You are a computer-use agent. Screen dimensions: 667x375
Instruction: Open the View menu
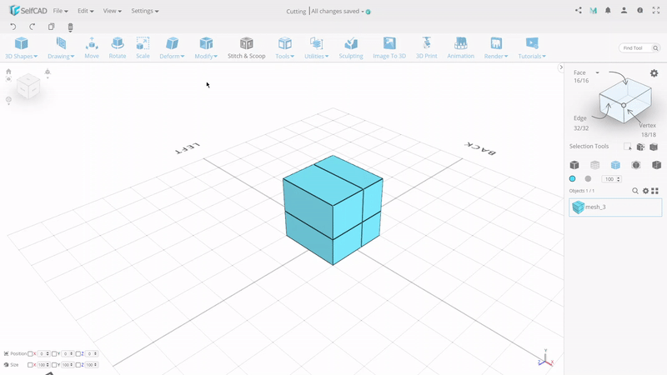click(112, 11)
